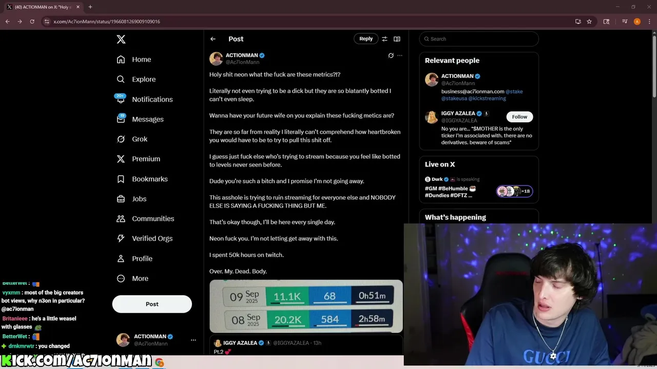Click the white Post button

152,304
